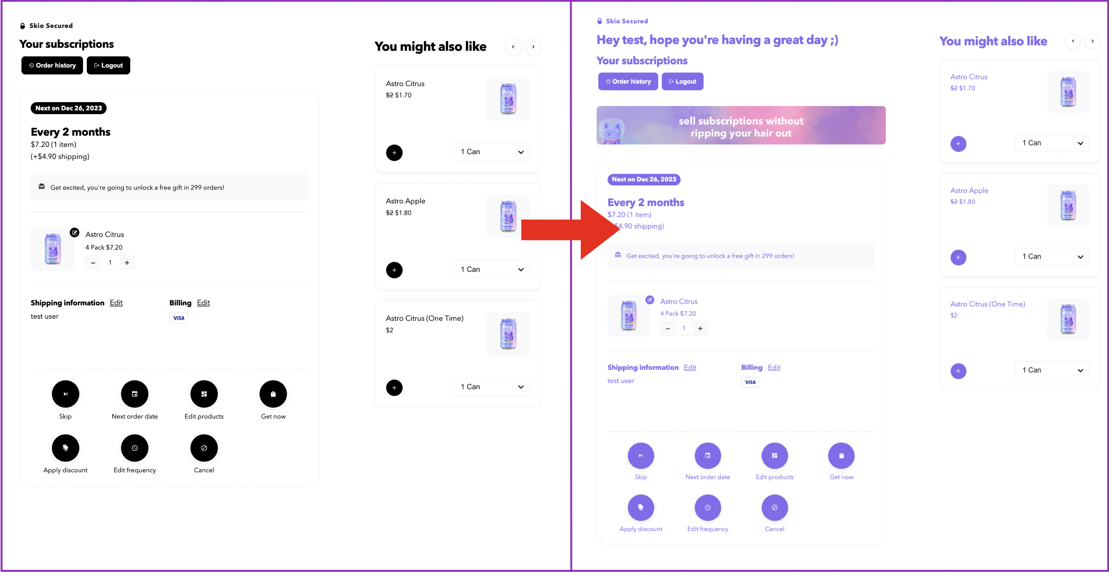Click the black Skip icon
Viewport: 1109px width, 572px height.
pyautogui.click(x=65, y=394)
